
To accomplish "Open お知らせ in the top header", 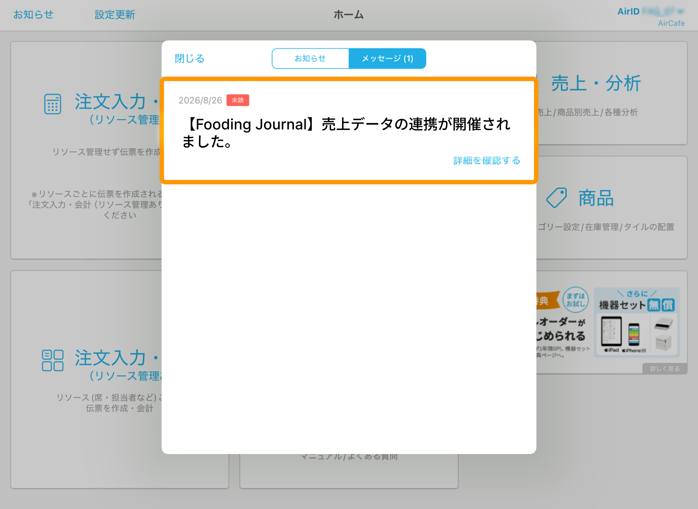I will (x=33, y=15).
